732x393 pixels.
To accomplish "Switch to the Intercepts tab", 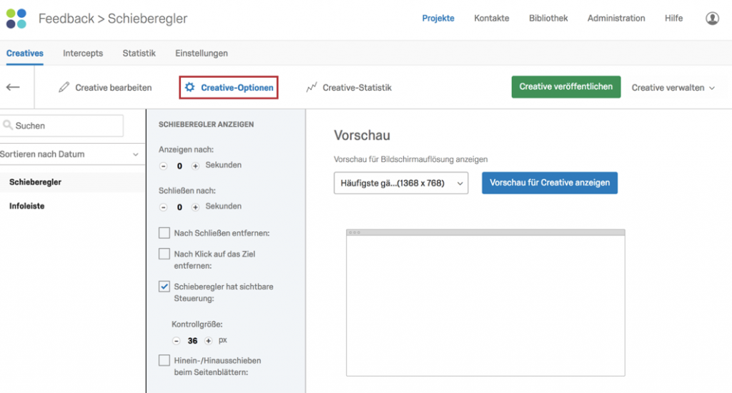I will point(83,53).
